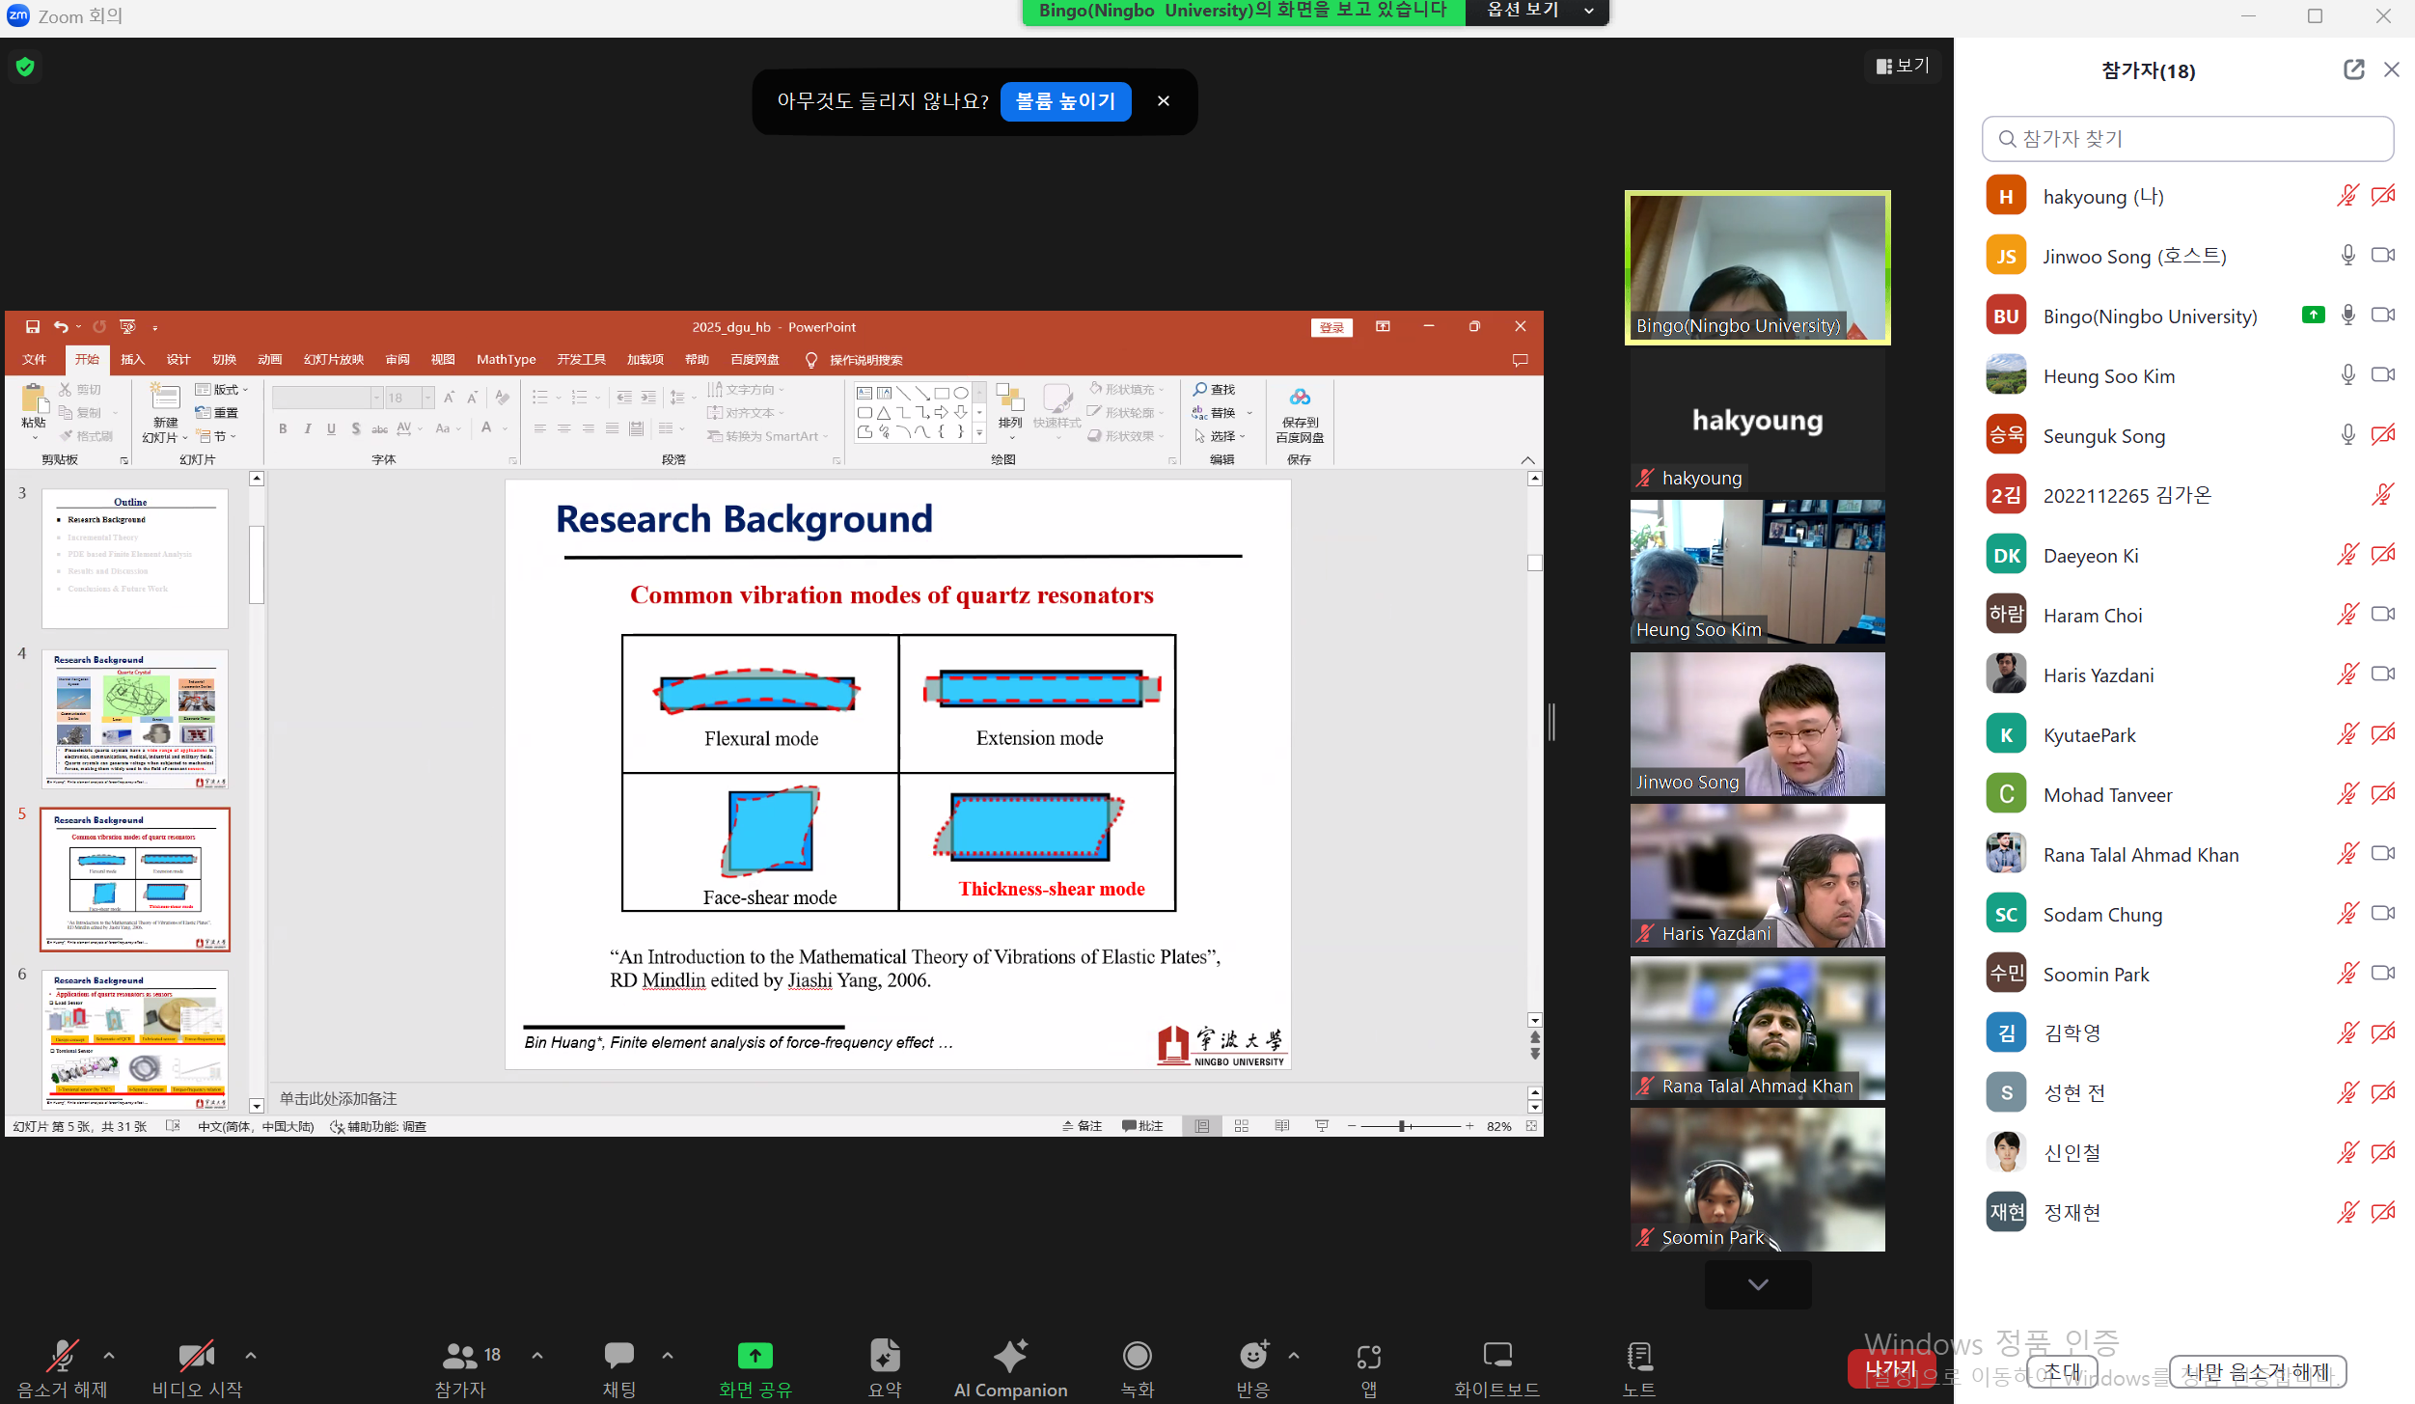Click the Bold formatting icon

tap(283, 428)
